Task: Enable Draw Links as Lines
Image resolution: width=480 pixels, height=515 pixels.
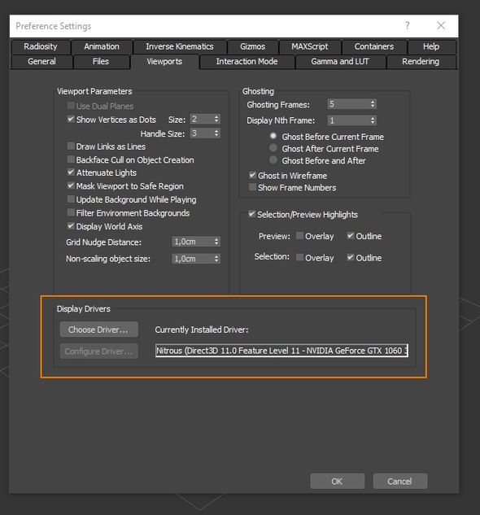Action: tap(71, 146)
